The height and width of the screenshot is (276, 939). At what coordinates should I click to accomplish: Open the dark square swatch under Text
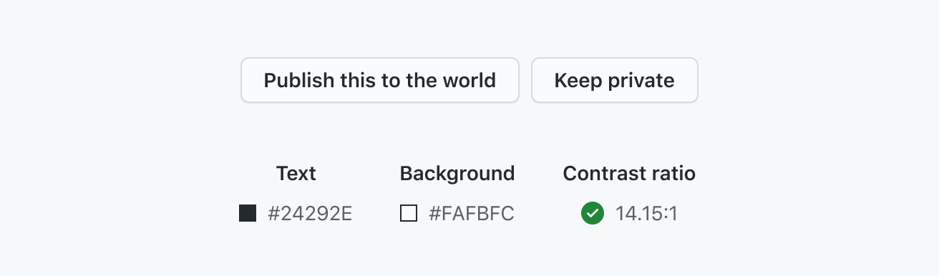248,213
